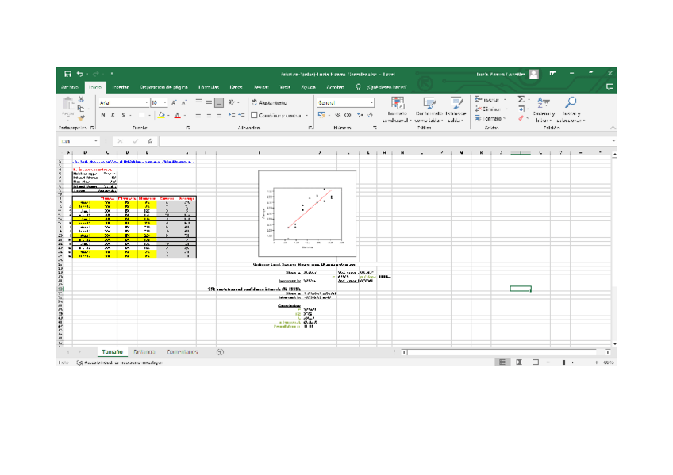Image resolution: width=673 pixels, height=475 pixels.
Task: Toggle Ajustar texto wrap option
Action: [x=268, y=102]
